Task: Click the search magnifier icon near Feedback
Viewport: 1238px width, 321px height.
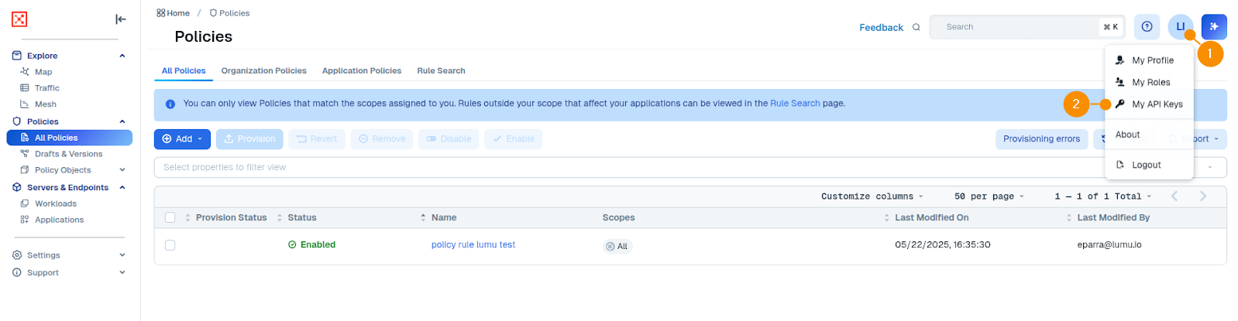Action: click(x=916, y=27)
